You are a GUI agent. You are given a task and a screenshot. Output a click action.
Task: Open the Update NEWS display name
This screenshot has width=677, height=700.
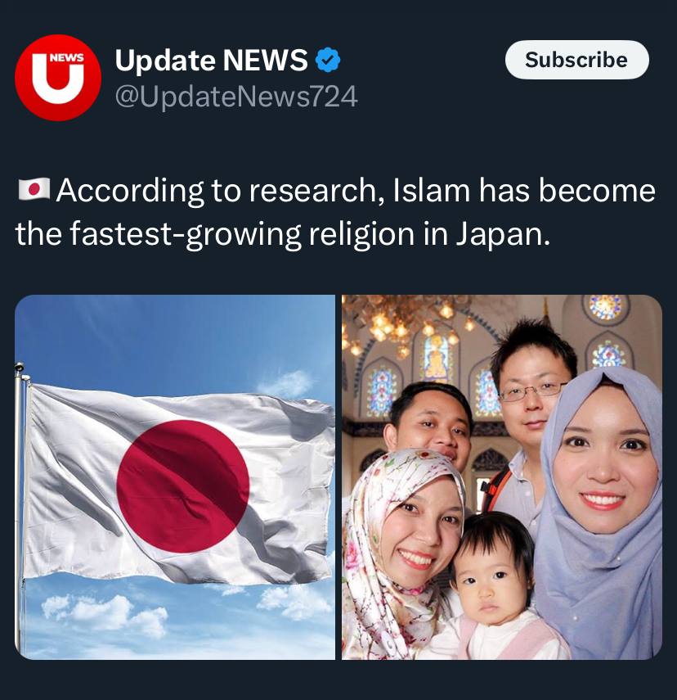point(211,60)
